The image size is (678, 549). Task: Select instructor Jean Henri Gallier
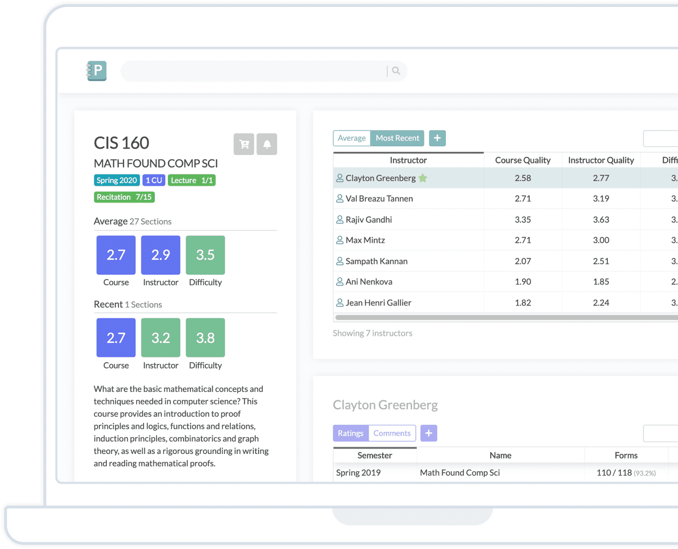[378, 303]
